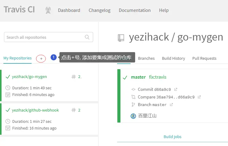Open the yezihack/go-mygen repository in sidebar
Image resolution: width=228 pixels, height=146 pixels.
(29, 77)
